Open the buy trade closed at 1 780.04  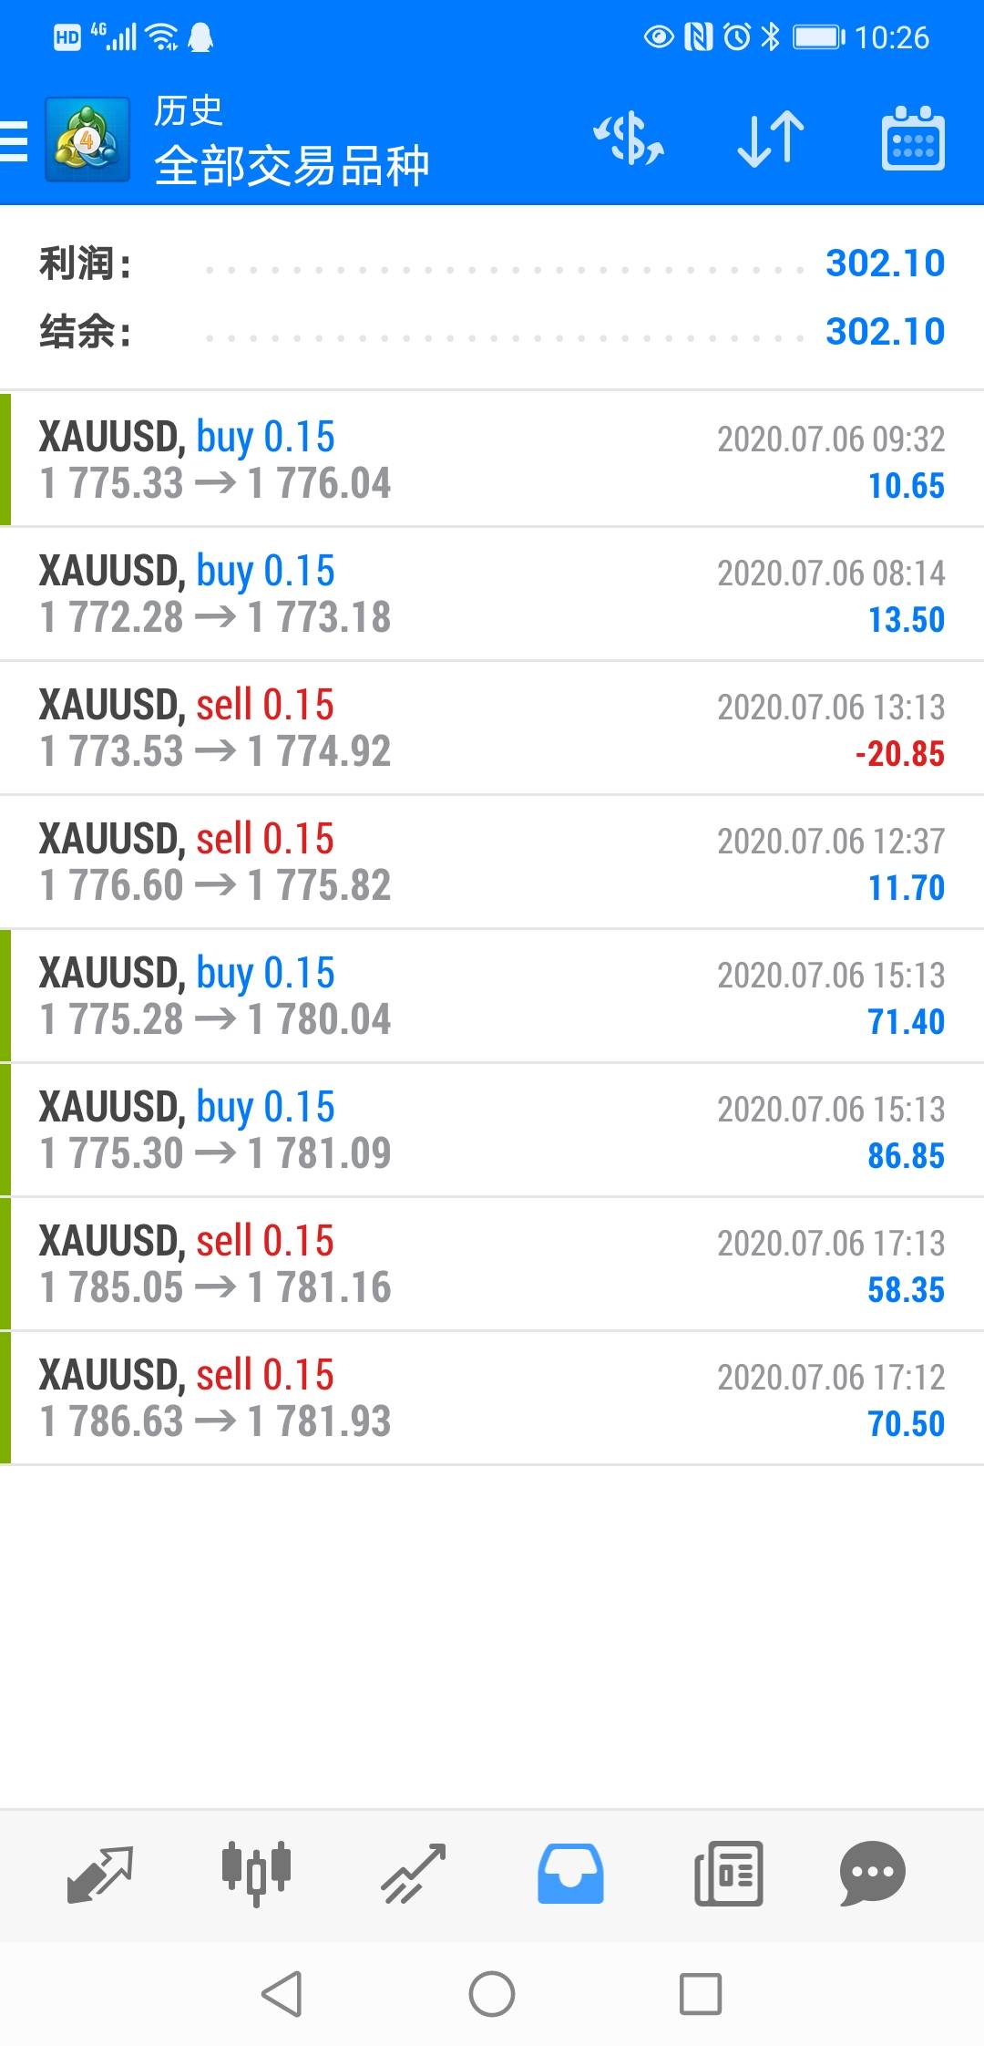click(x=492, y=996)
